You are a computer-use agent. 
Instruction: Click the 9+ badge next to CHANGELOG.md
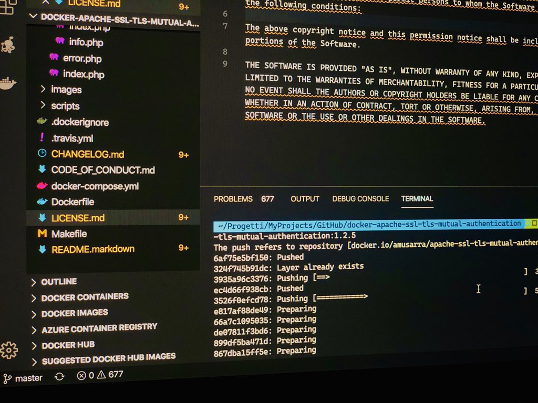183,155
